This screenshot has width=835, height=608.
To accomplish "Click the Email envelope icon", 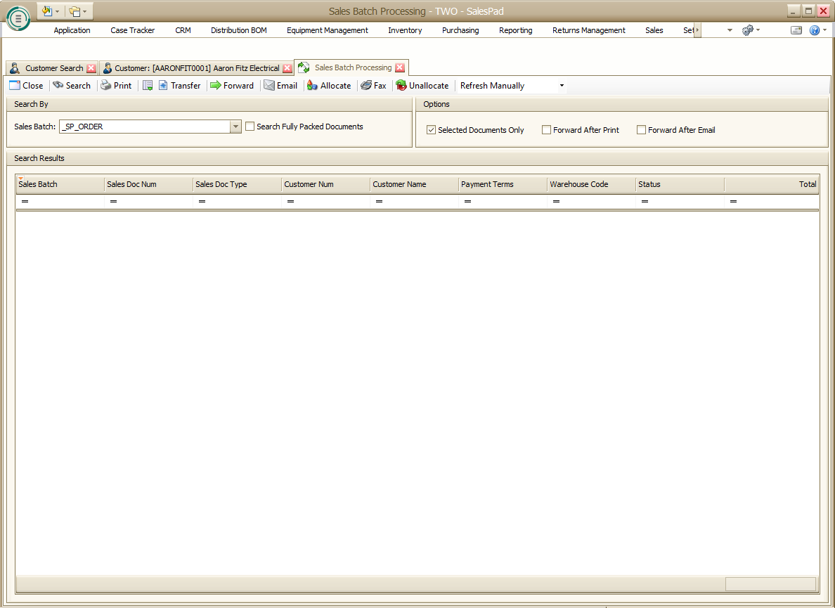I will (269, 86).
